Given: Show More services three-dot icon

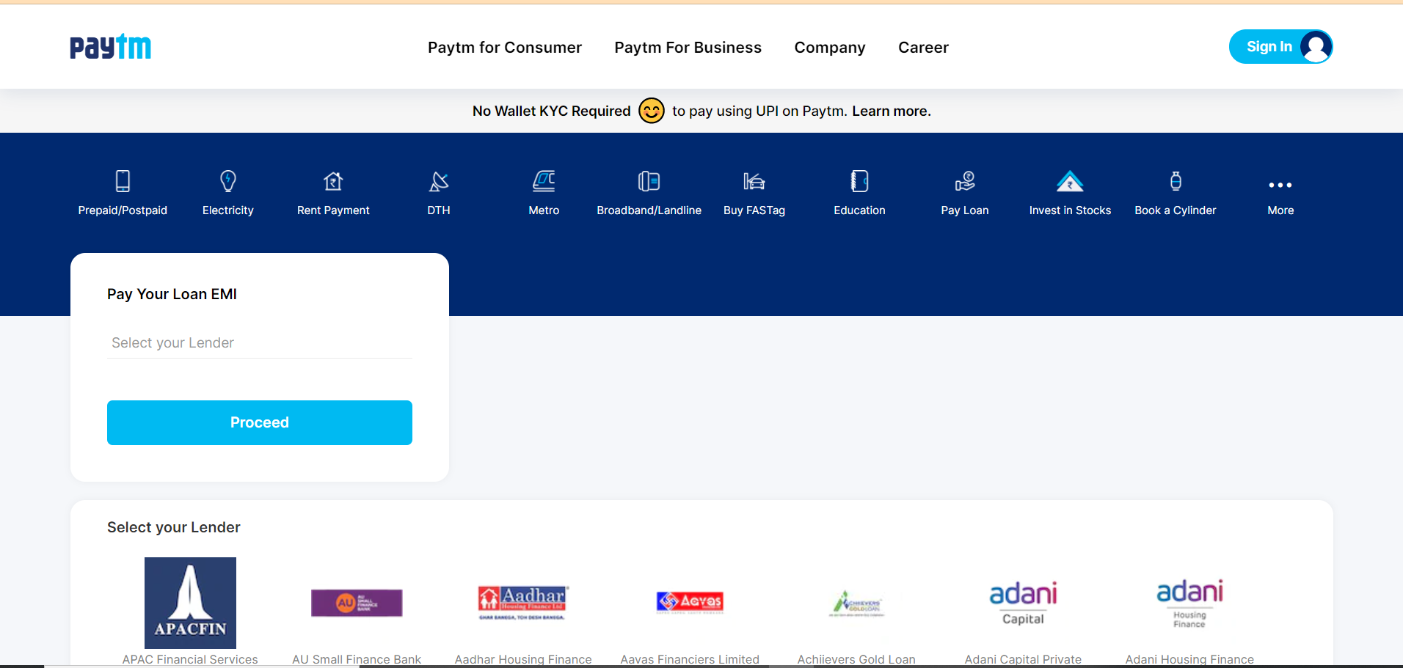Looking at the screenshot, I should 1280,185.
